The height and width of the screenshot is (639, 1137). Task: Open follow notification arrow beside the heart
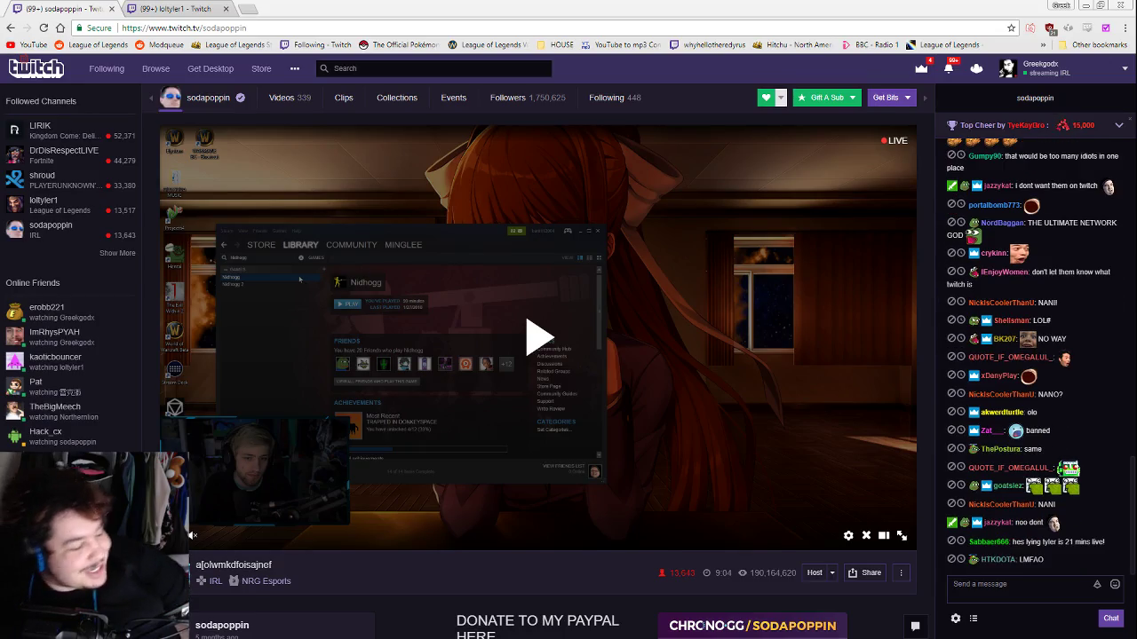pyautogui.click(x=781, y=98)
